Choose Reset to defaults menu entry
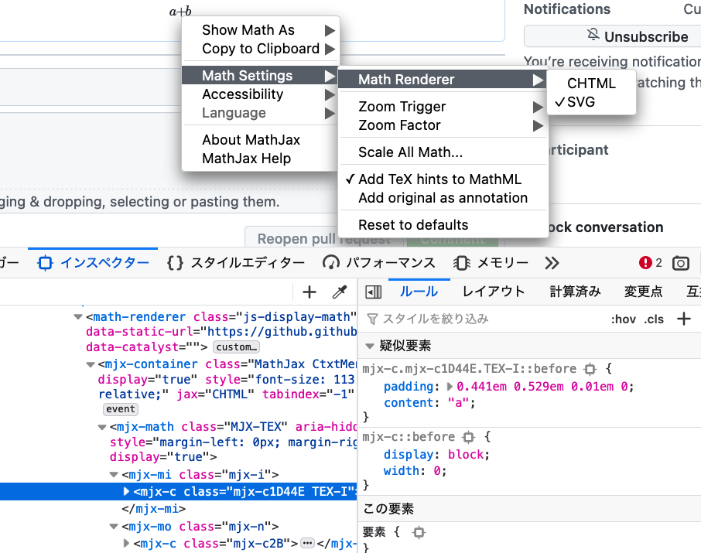This screenshot has height=553, width=701. click(x=443, y=225)
